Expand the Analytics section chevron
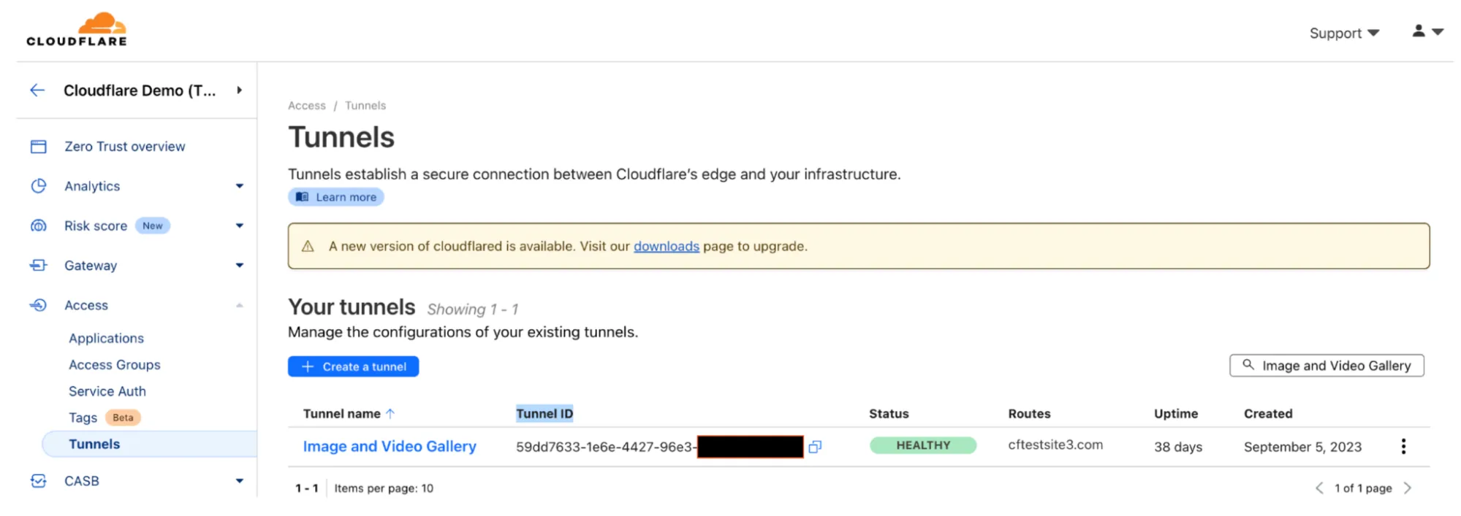 (240, 185)
